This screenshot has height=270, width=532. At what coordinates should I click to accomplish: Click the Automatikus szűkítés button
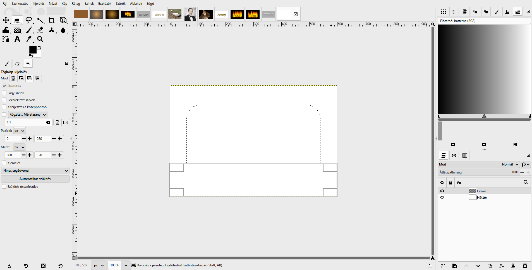35,179
